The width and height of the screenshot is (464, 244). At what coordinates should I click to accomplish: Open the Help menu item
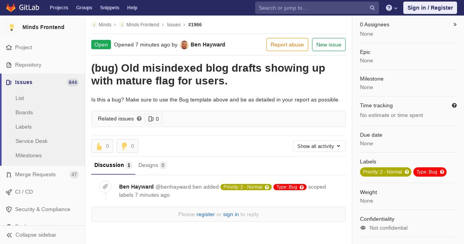coord(132,8)
